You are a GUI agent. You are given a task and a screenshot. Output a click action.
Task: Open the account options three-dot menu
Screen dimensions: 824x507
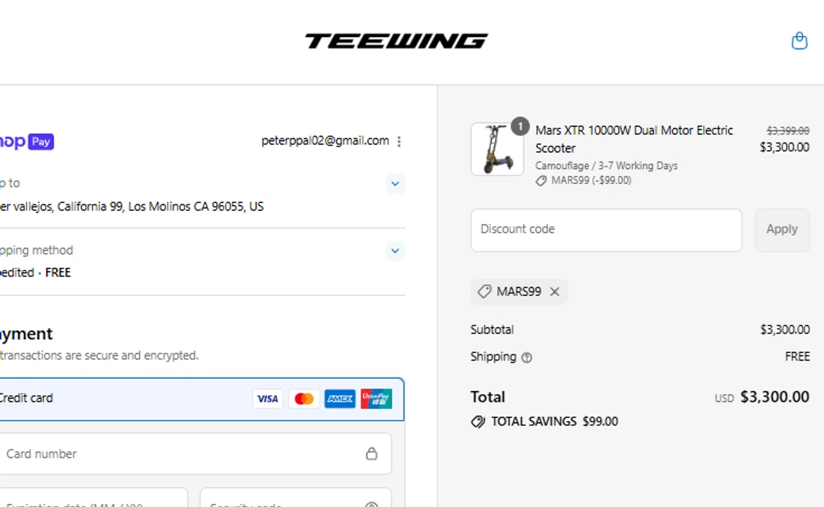[399, 141]
